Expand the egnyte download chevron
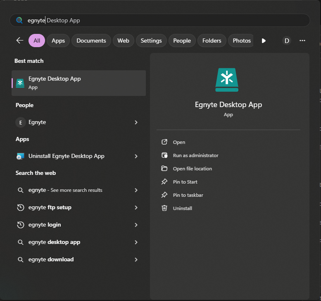This screenshot has height=301, width=321. coord(136,260)
